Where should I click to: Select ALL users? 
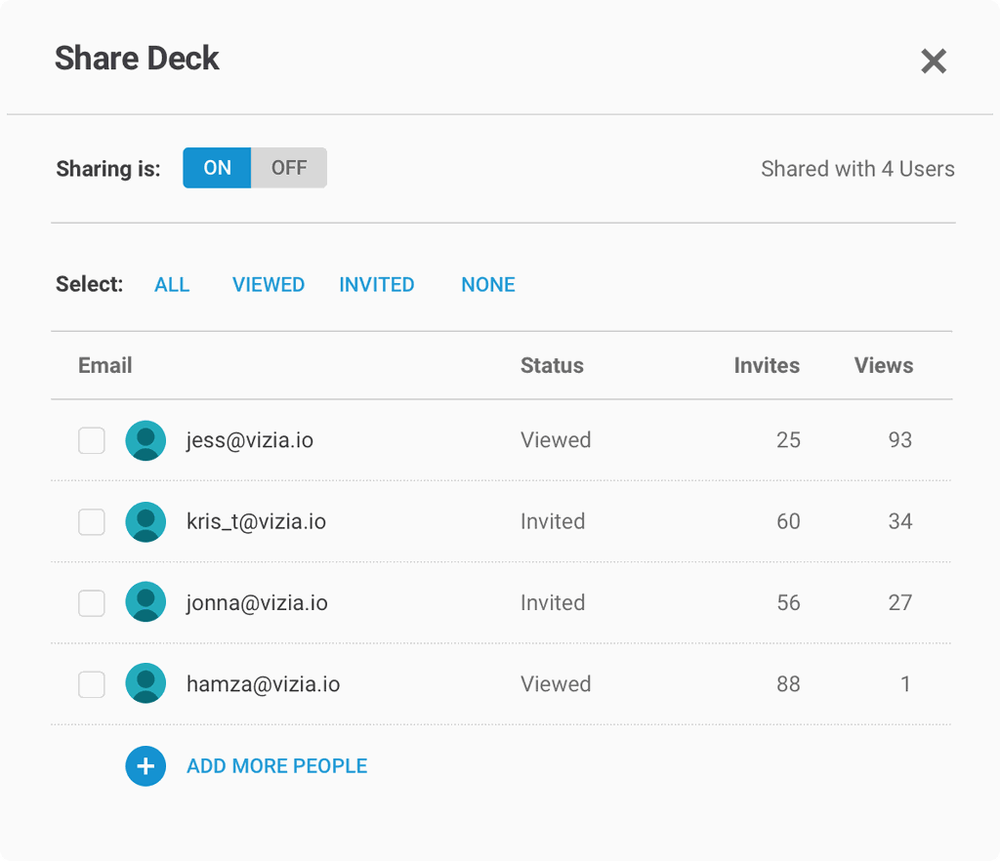tap(172, 285)
